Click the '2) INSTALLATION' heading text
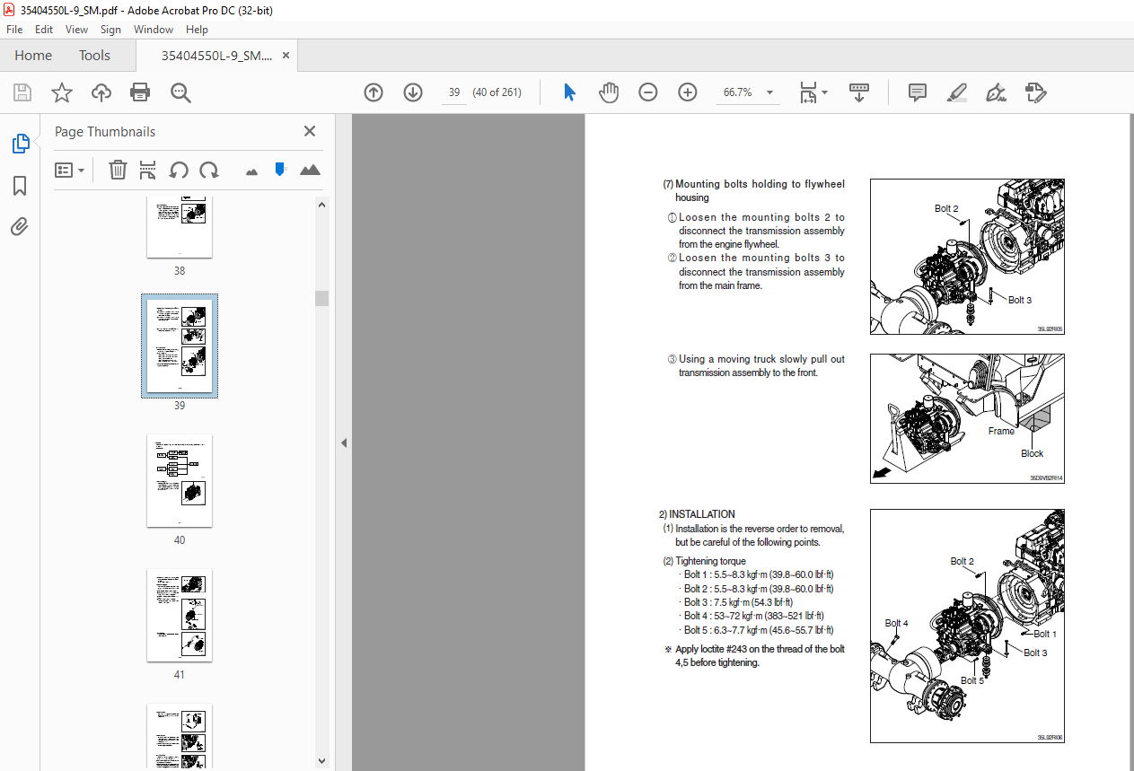 [x=697, y=514]
